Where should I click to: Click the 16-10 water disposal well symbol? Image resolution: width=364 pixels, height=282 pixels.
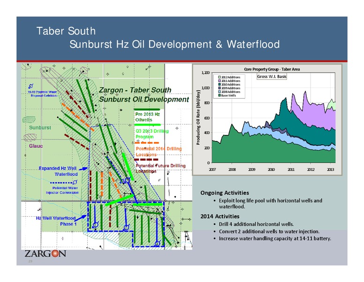[30, 86]
